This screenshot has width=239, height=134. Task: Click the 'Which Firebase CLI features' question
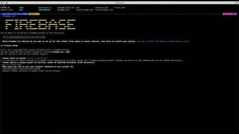tap(69, 41)
